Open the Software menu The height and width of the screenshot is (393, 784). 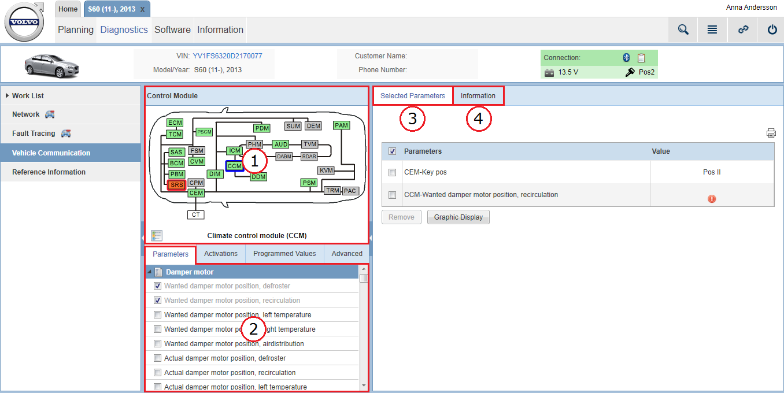pos(172,30)
